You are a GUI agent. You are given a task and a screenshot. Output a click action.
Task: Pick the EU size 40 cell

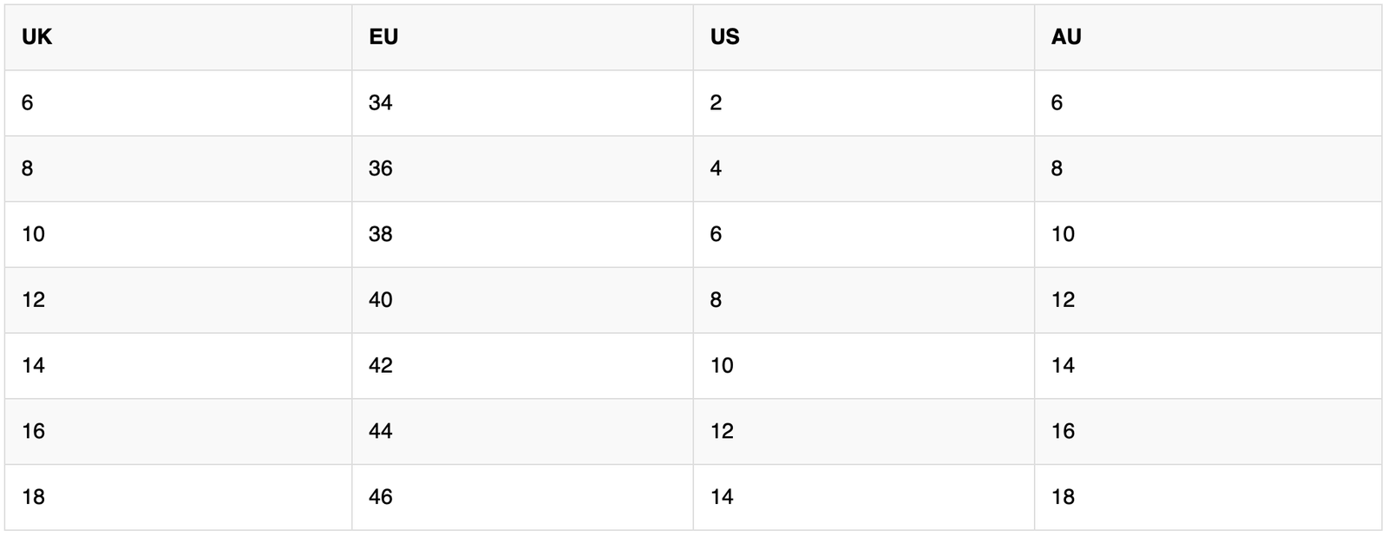380,300
